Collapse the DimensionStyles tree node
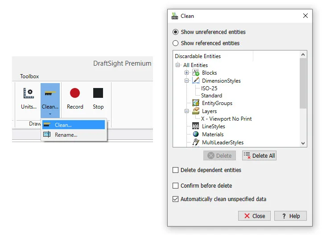Viewport: 322px width, 235px height. [186, 81]
